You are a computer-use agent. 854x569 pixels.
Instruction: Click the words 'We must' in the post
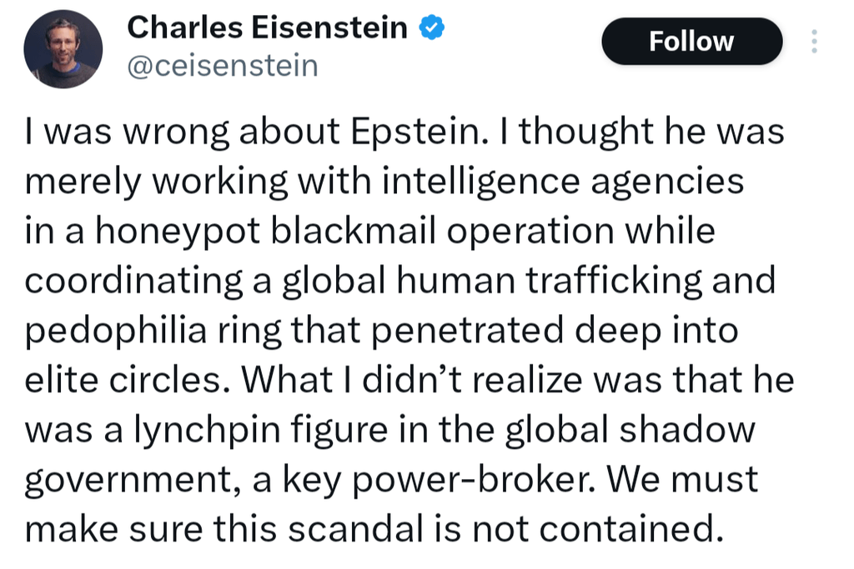682,479
